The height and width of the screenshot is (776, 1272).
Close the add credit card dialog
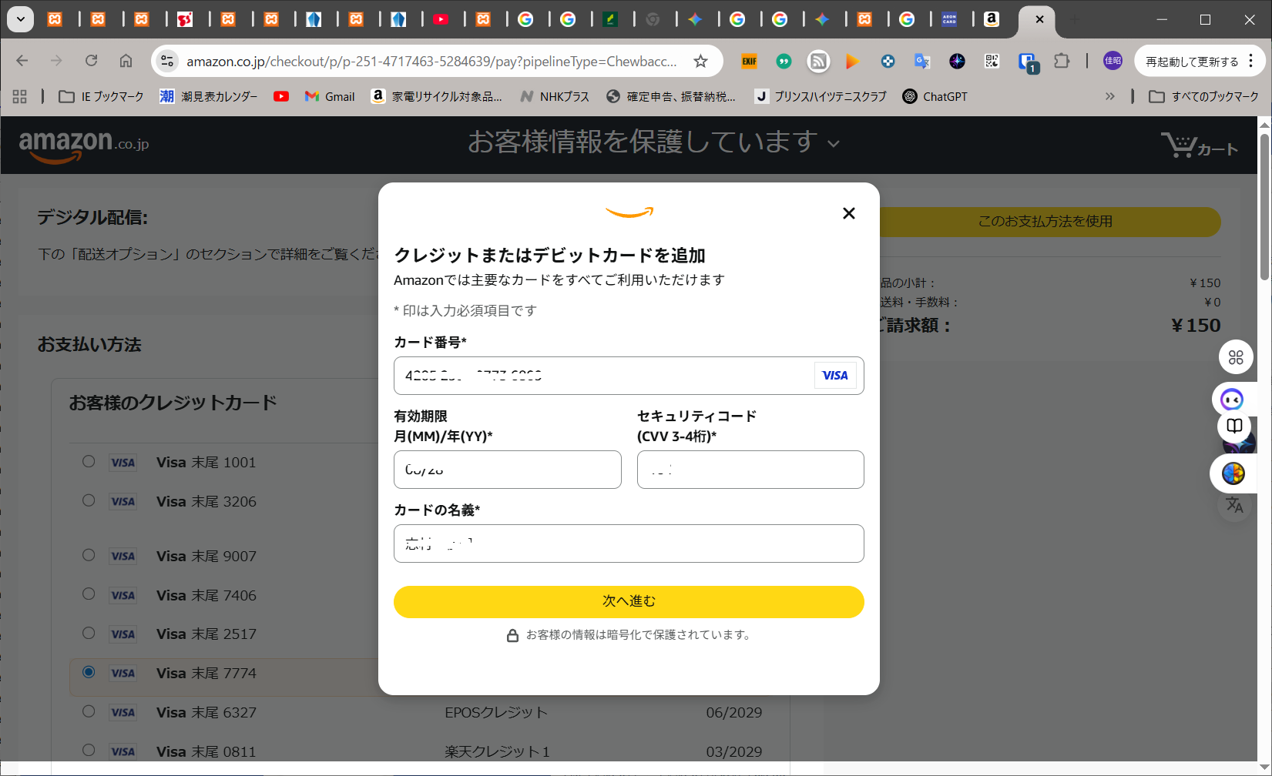(848, 213)
